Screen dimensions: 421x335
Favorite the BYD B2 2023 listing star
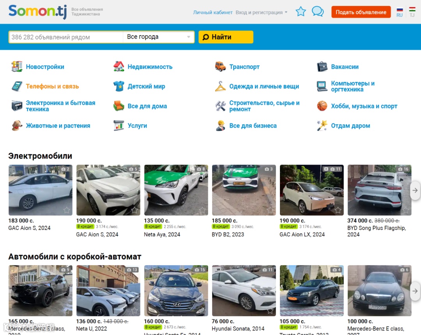coord(270,210)
